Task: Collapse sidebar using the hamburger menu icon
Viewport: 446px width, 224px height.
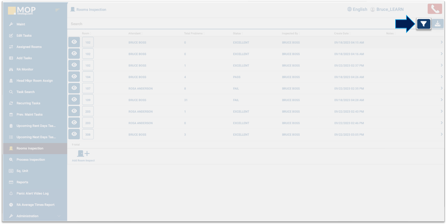Action: [57, 10]
